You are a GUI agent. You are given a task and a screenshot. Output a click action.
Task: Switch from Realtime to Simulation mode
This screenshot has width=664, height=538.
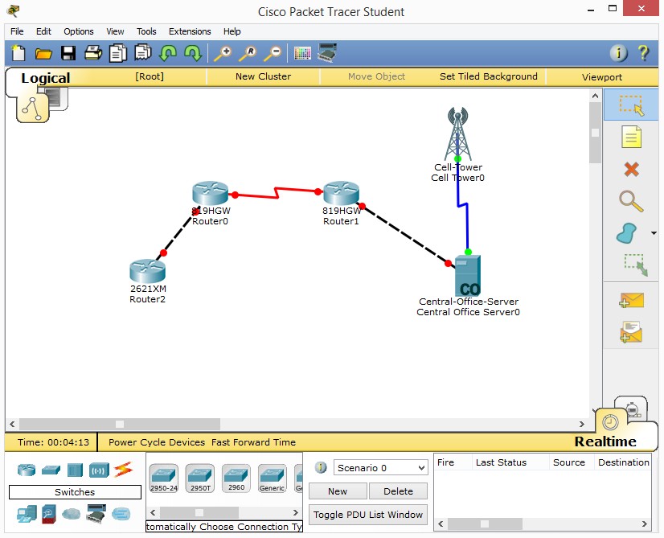tap(632, 410)
